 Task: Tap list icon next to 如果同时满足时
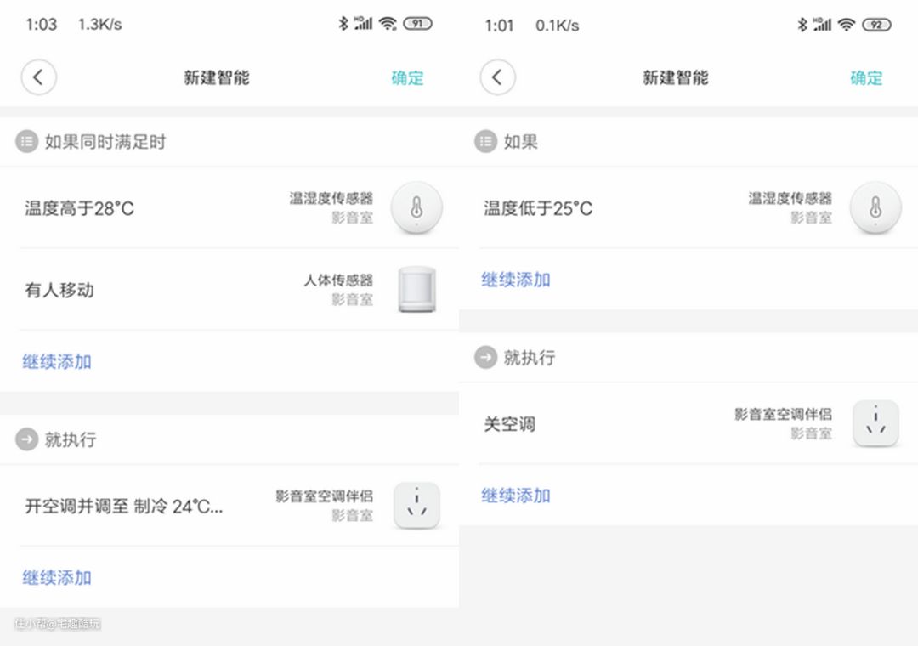[x=26, y=142]
